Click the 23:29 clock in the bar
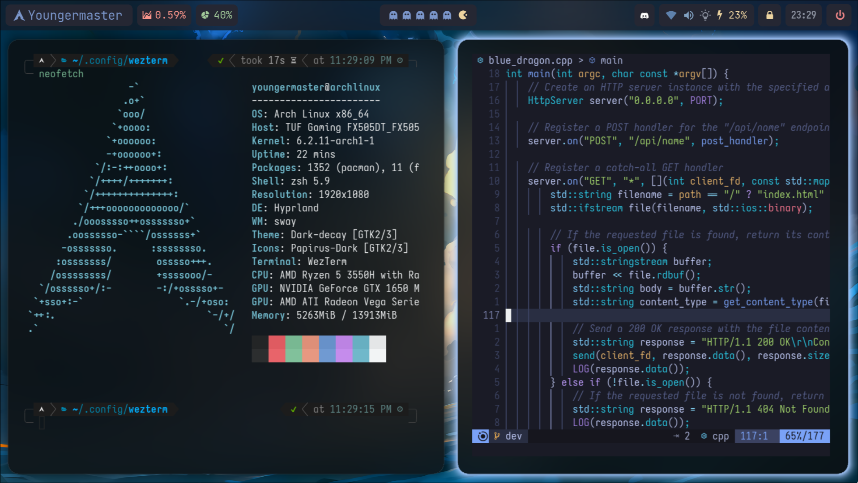This screenshot has width=858, height=483. [803, 15]
